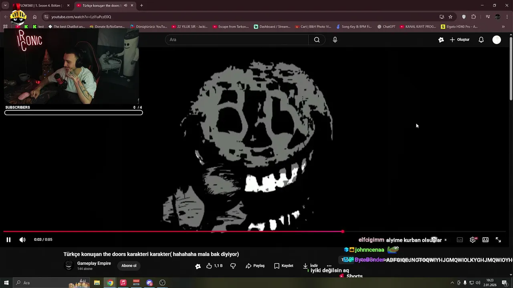This screenshot has height=288, width=513.
Task: Dislike the video with thumbs down
Action: pyautogui.click(x=233, y=266)
